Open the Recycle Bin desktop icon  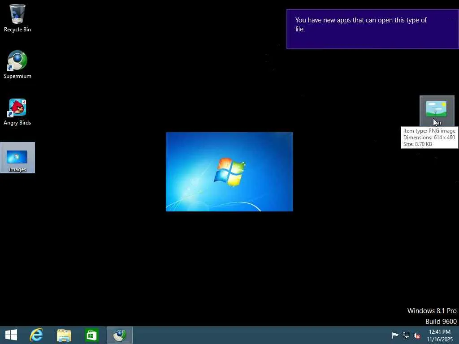17,18
